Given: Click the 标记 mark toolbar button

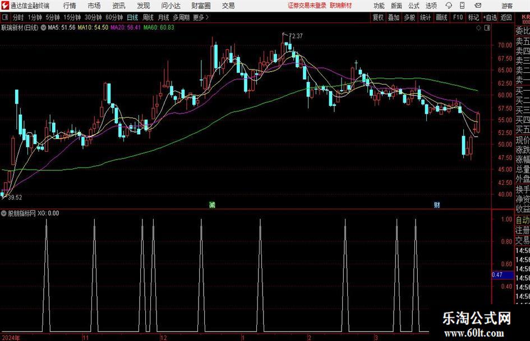Looking at the screenshot, I should click(473, 17).
